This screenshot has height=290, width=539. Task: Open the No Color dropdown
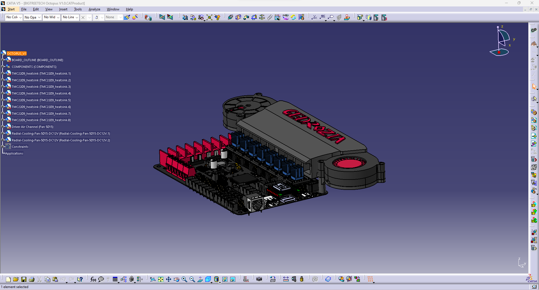(x=14, y=17)
